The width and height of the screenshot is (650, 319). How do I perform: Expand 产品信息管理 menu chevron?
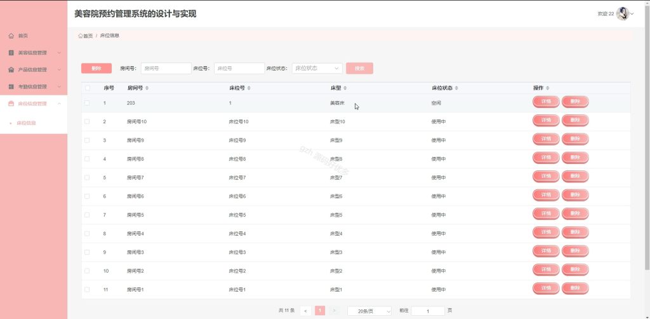[x=59, y=70]
